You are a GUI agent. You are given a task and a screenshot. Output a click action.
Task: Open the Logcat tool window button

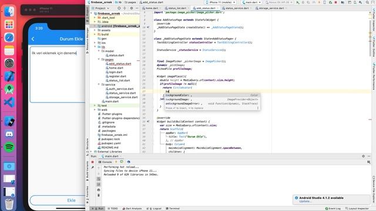click(154, 209)
